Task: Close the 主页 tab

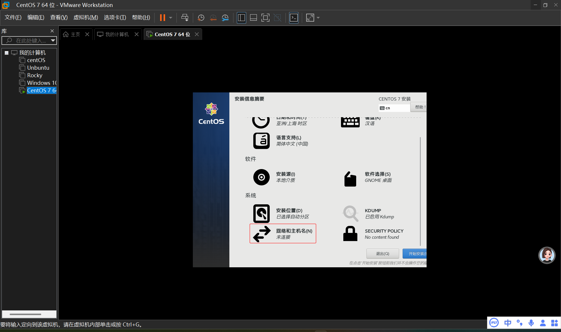Action: tap(87, 34)
